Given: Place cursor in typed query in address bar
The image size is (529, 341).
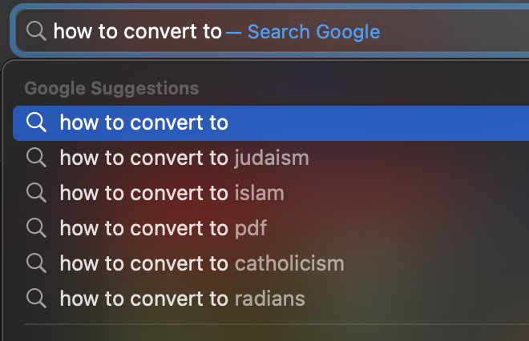Looking at the screenshot, I should pyautogui.click(x=137, y=31).
